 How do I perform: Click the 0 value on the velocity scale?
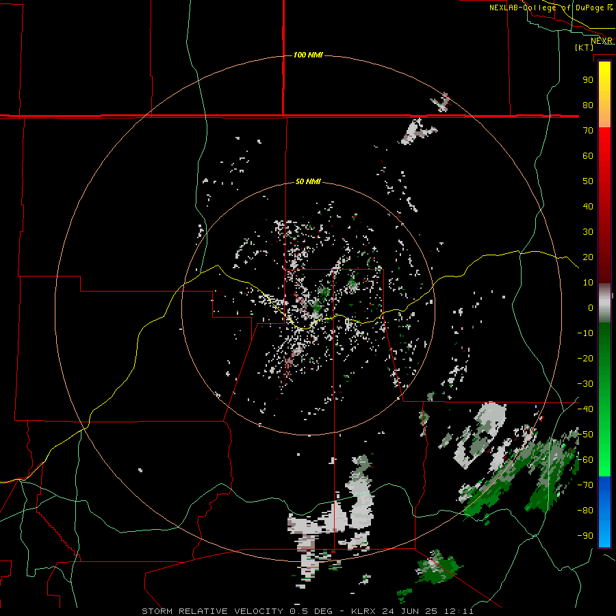[x=591, y=307]
